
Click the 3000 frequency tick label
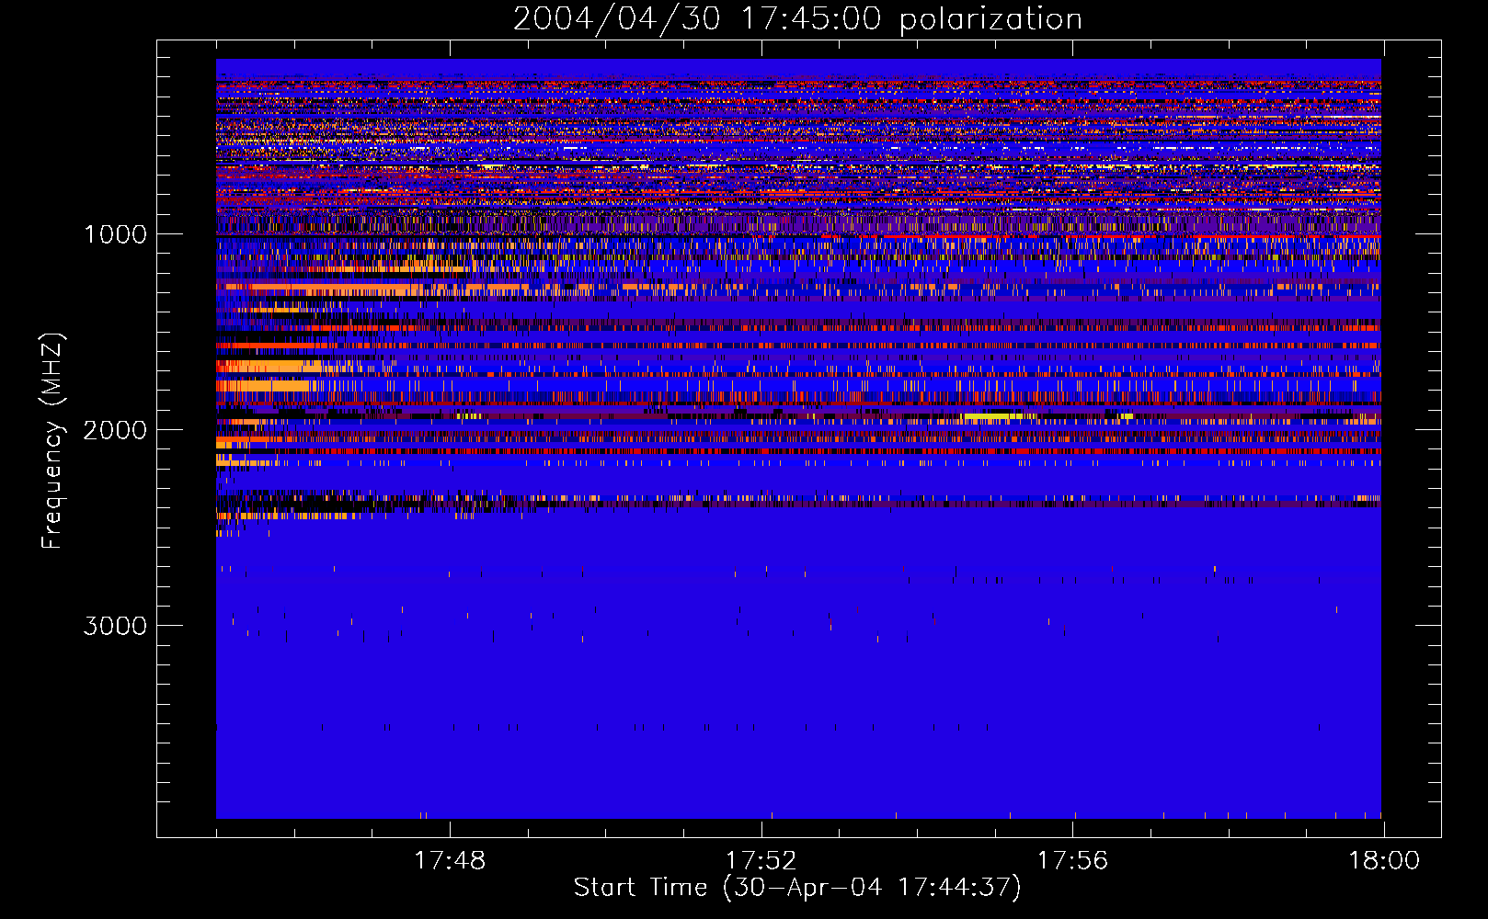point(115,626)
